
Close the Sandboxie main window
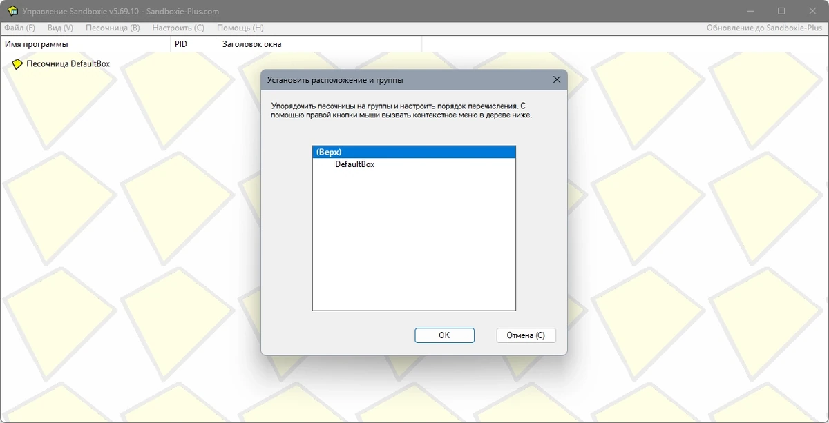[813, 11]
